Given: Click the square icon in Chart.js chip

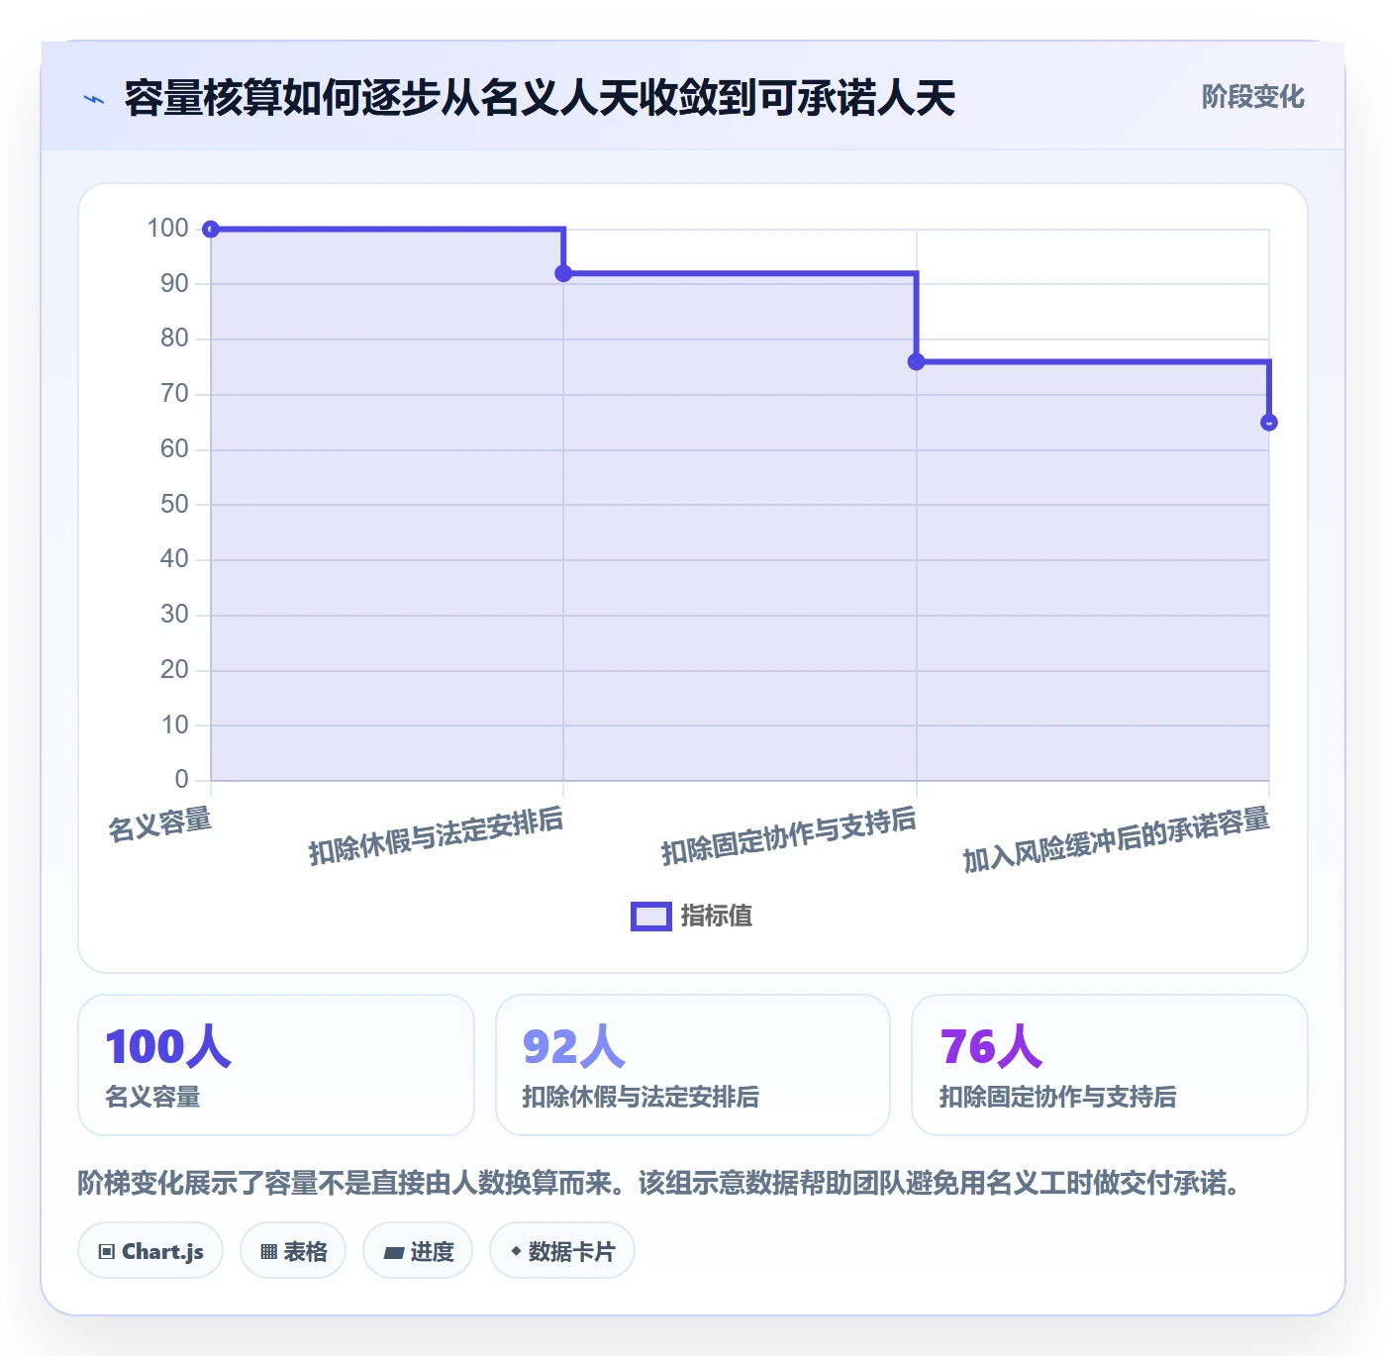Looking at the screenshot, I should tap(107, 1252).
